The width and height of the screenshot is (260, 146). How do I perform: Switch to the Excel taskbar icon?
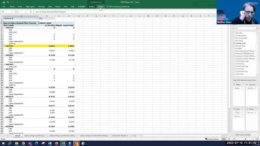pos(63,143)
